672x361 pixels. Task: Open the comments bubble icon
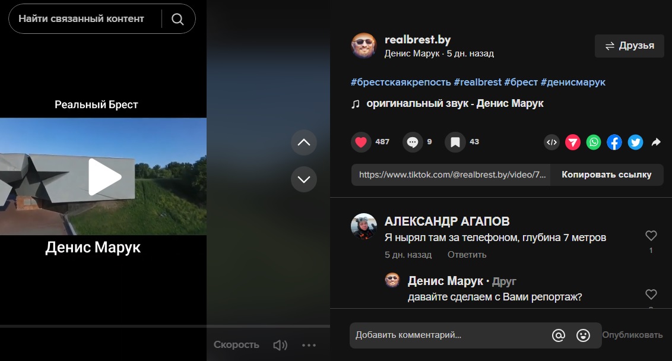point(412,142)
